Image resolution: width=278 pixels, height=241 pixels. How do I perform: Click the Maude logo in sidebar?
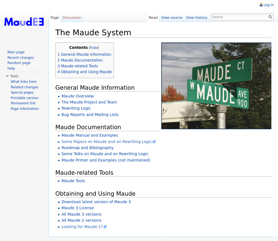point(24,22)
